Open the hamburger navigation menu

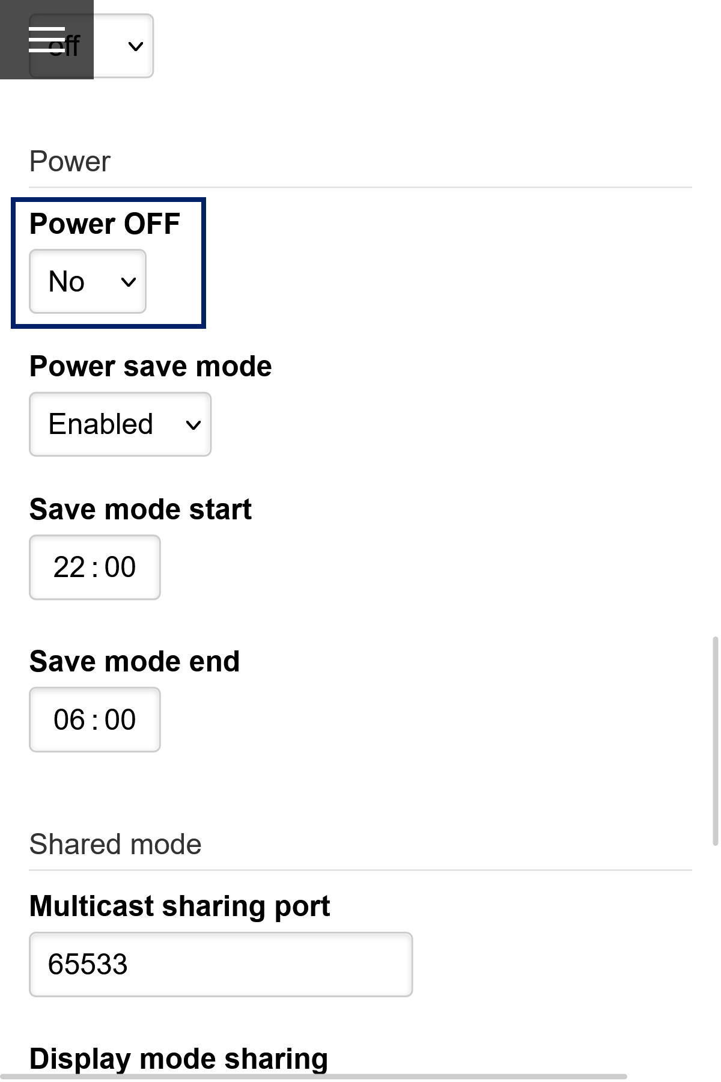[46, 38]
